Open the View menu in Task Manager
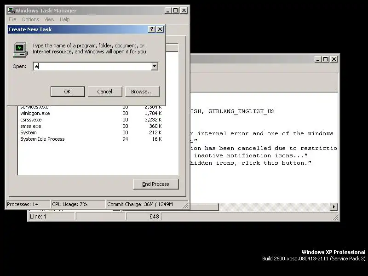Viewport: 368px width, 276px height. [x=49, y=19]
